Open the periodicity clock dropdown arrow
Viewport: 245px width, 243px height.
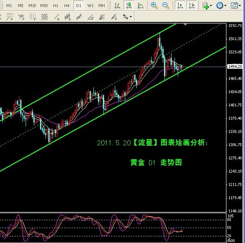pos(225,6)
